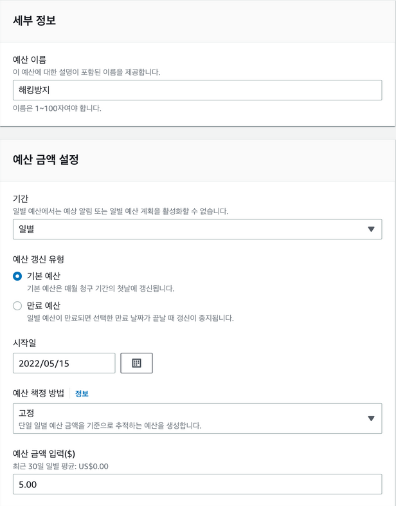Screen dimensions: 396x506
Task: Click the 세부 정보 section heading
Action: coord(34,21)
